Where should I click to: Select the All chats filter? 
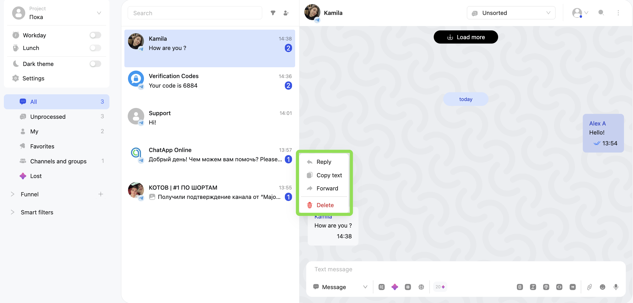57,102
